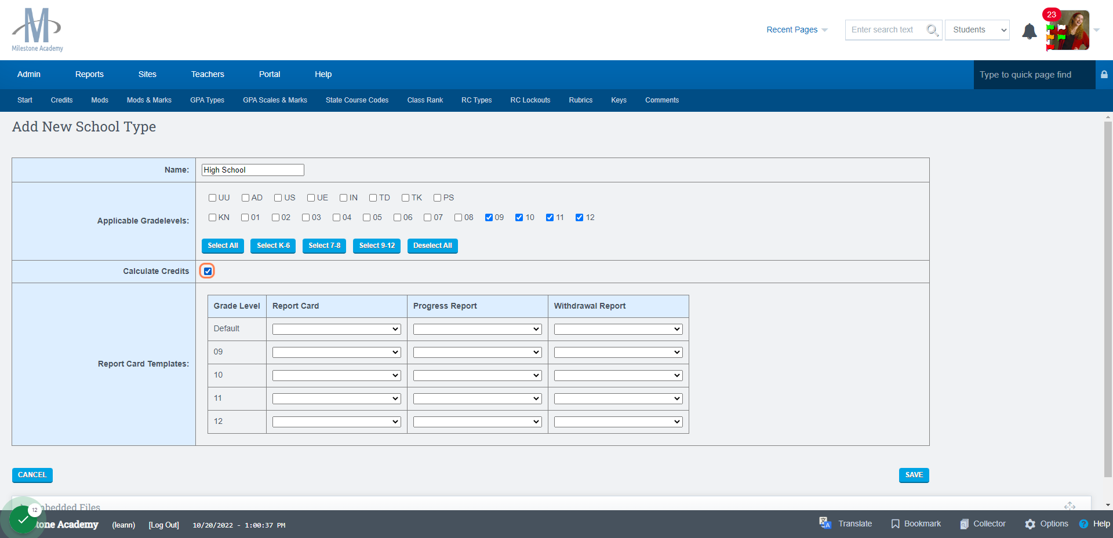The image size is (1113, 538).
Task: Toggle the Calculate Credits checkbox
Action: 208,271
